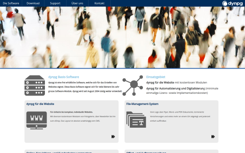245x153 pixels.
Task: Click the crowd banner image
Action: pos(122,37)
